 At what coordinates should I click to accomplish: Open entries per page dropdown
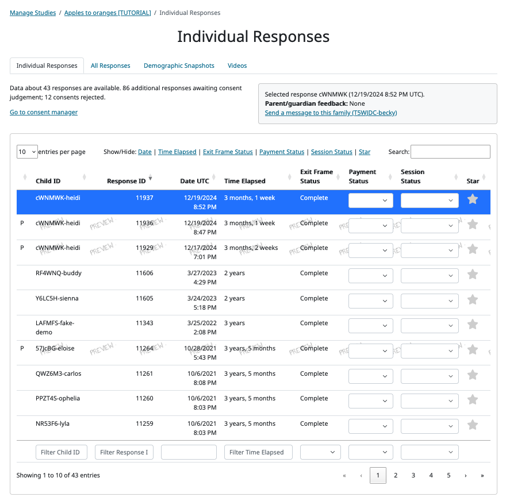point(27,152)
